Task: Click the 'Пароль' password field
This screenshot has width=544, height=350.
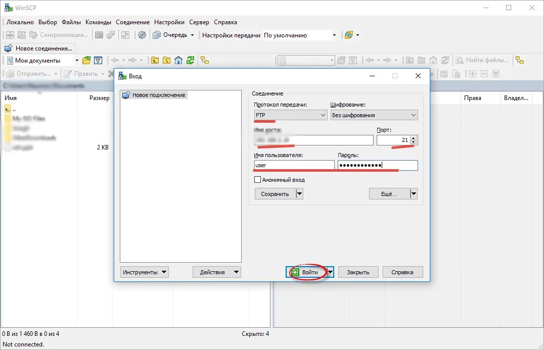Action: (378, 165)
